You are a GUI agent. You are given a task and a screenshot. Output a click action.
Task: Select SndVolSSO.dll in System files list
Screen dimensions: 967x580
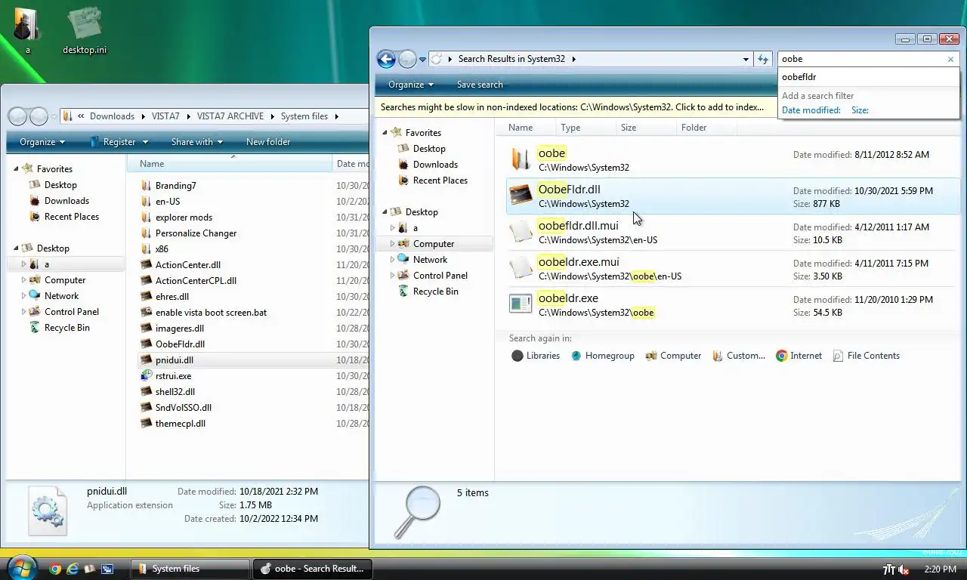coord(183,408)
